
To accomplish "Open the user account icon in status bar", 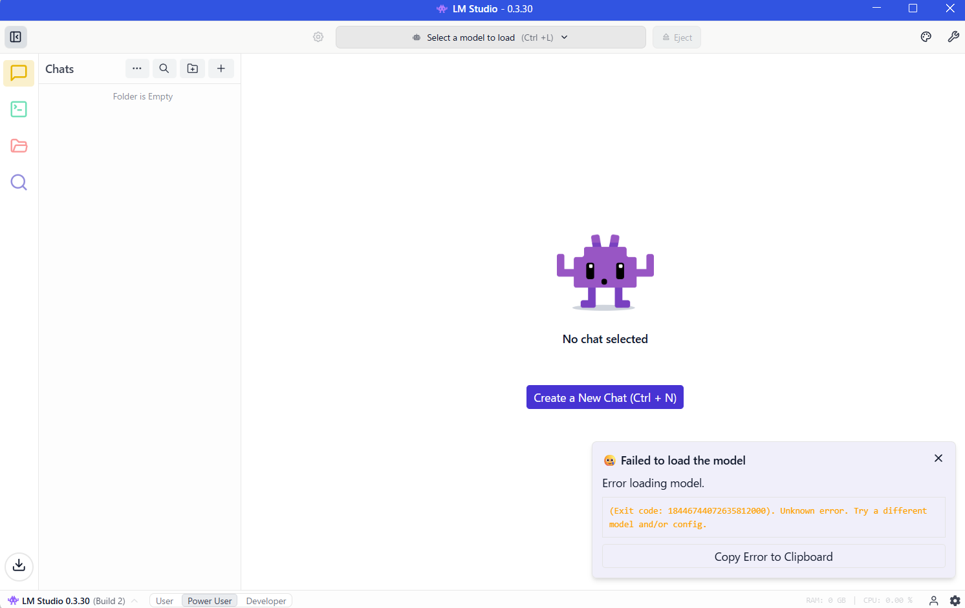I will coord(933,601).
